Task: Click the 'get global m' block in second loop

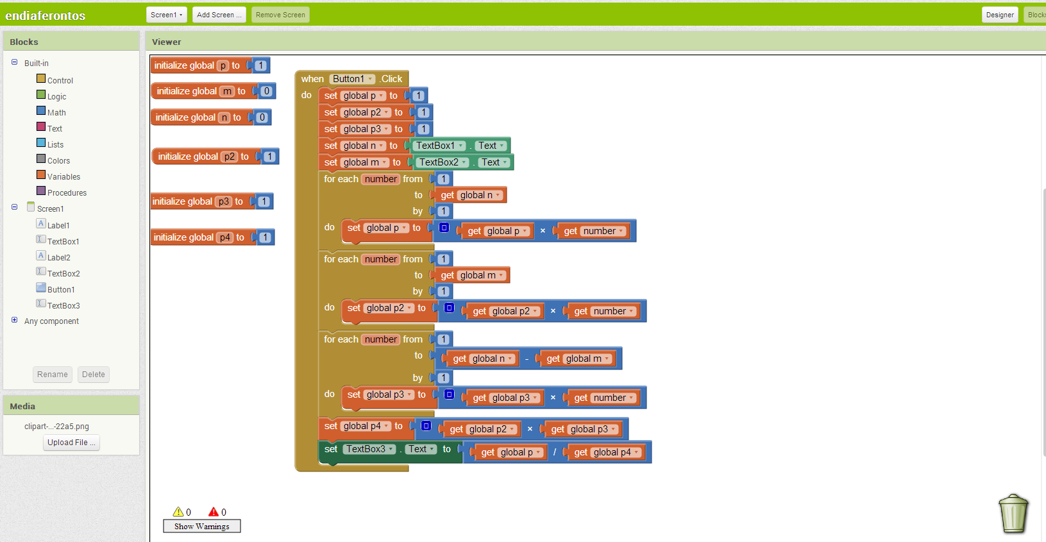Action: pos(472,275)
